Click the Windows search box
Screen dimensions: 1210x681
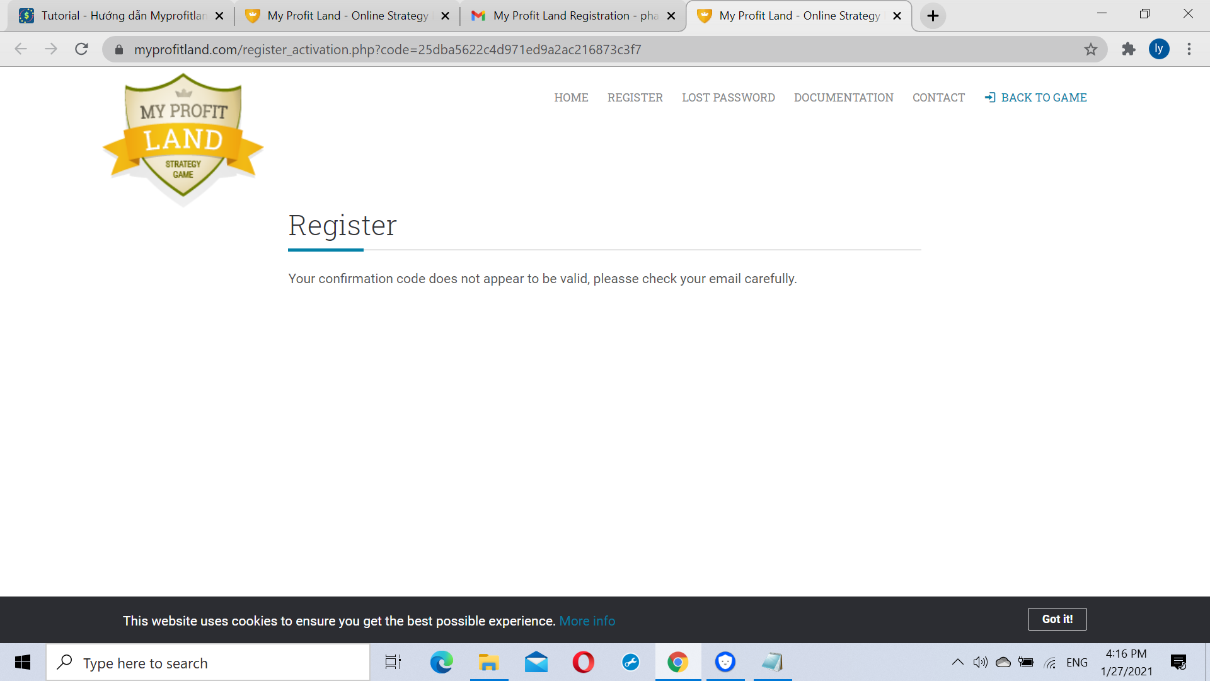(208, 663)
